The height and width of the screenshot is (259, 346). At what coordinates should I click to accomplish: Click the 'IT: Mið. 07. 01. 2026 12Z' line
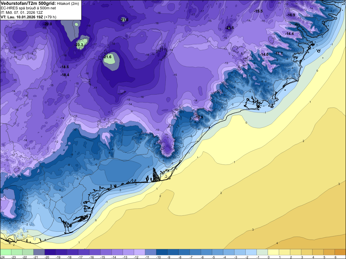tap(21, 12)
